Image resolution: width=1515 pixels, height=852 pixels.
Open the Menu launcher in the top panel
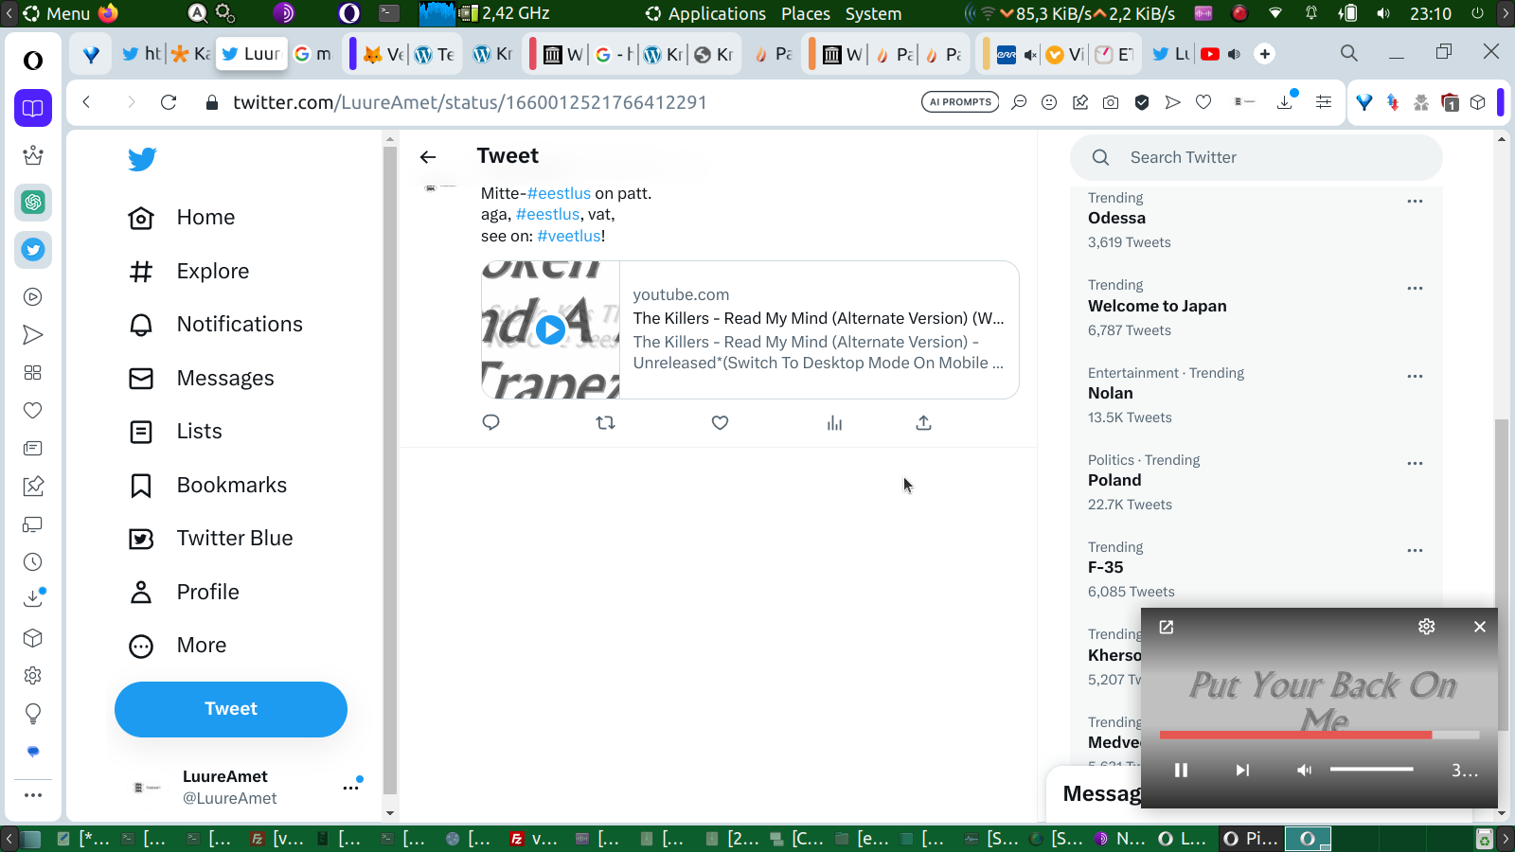(x=57, y=13)
